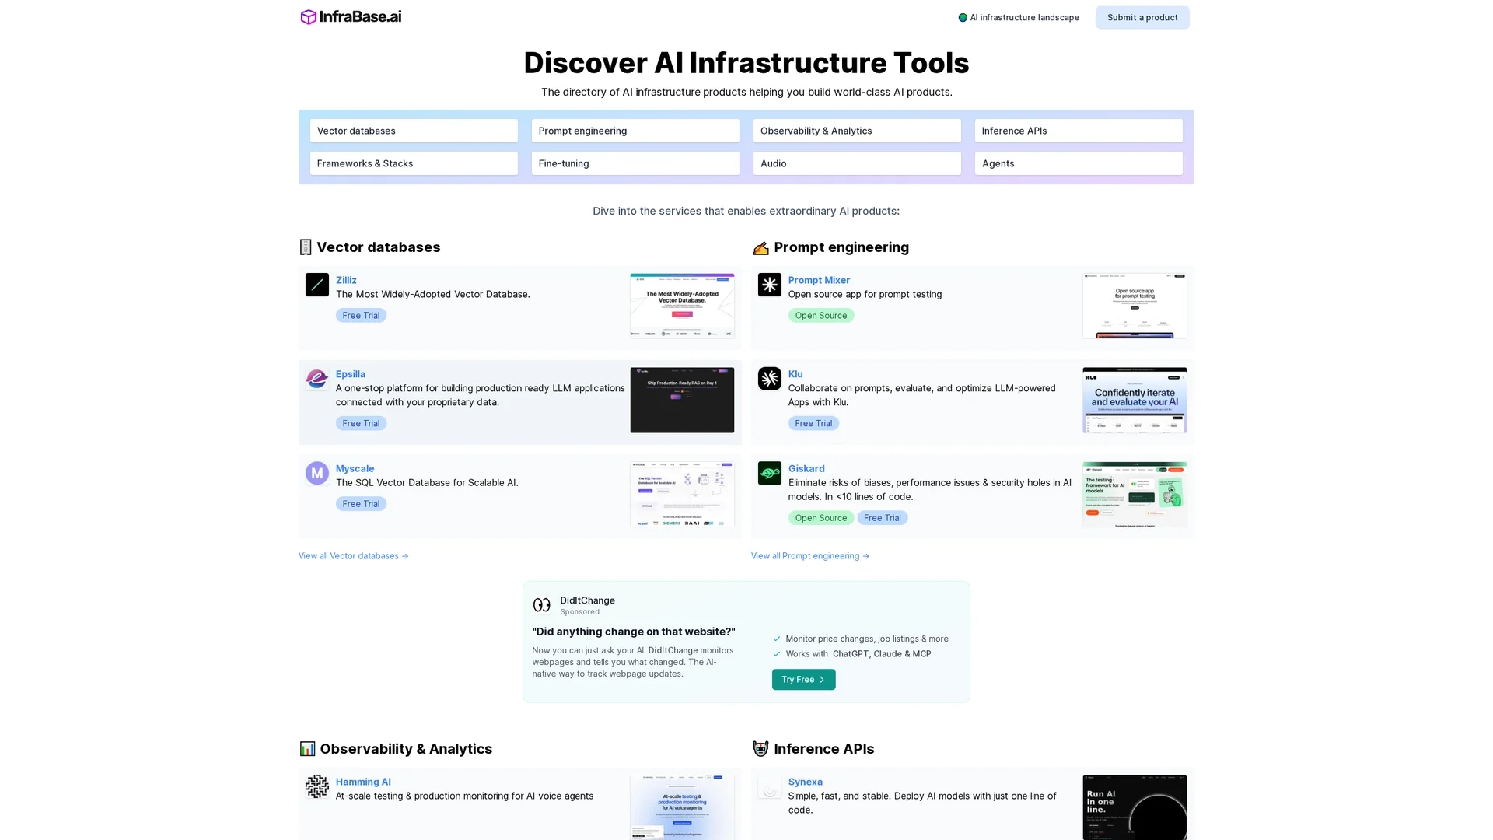1493x840 pixels.
Task: Click the green dot beside AI infrastructure landscape
Action: point(963,17)
